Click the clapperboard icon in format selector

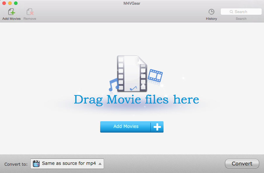pyautogui.click(x=37, y=163)
